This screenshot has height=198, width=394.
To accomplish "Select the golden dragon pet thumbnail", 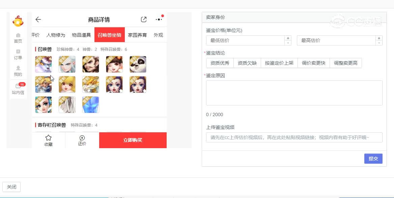I will click(x=91, y=85).
